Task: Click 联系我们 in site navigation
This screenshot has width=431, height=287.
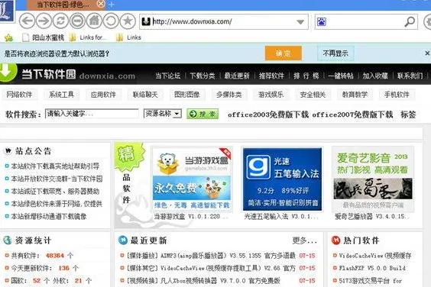Action: [x=410, y=76]
